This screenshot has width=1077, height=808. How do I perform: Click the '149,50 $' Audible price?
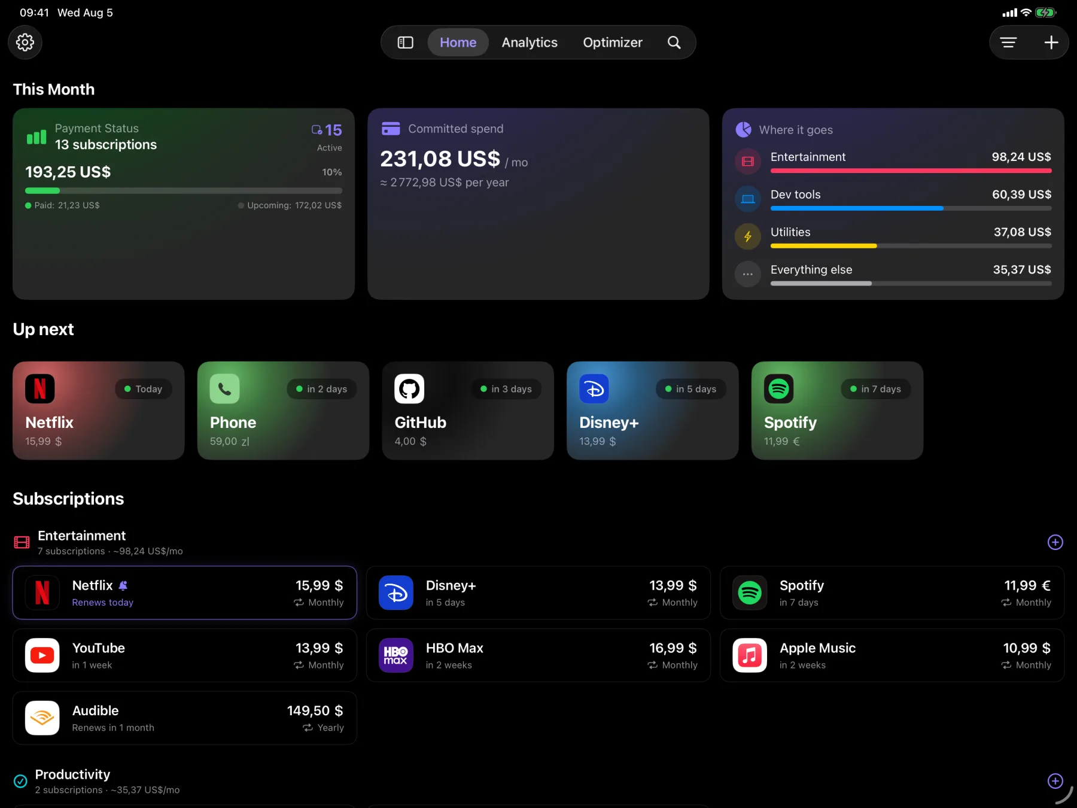click(x=315, y=711)
